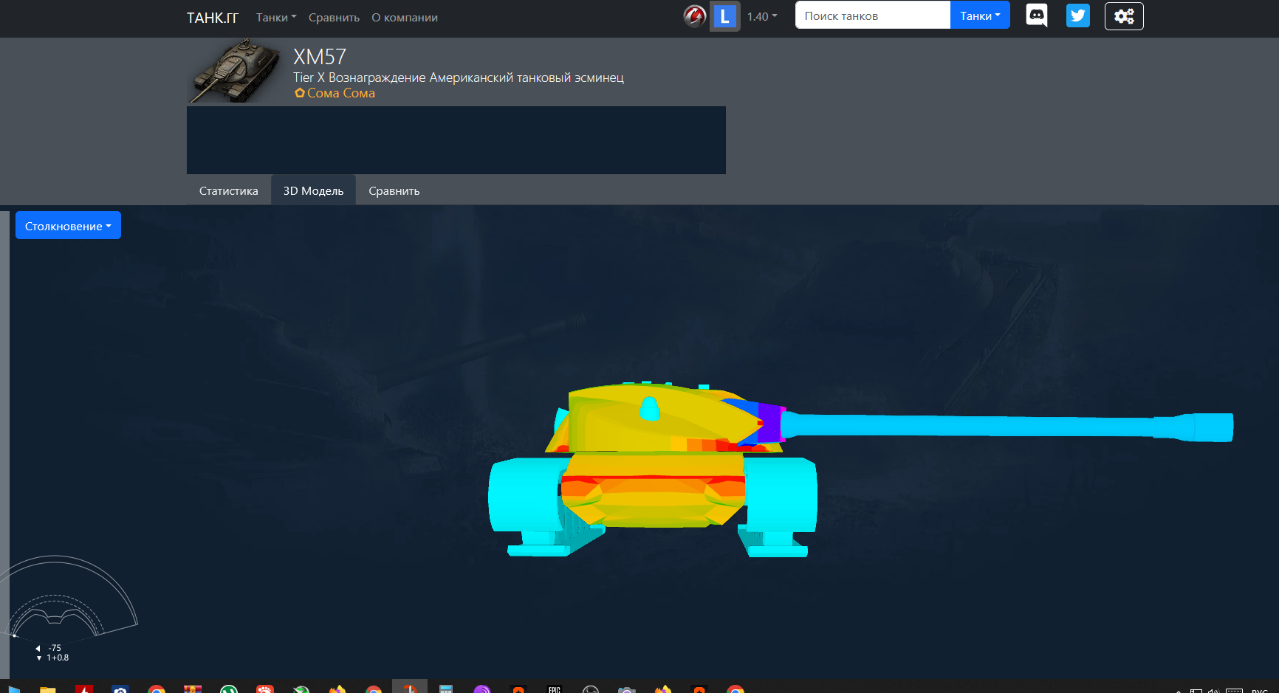Switch to the Статистика tab
Viewport: 1279px width, 693px height.
(229, 190)
